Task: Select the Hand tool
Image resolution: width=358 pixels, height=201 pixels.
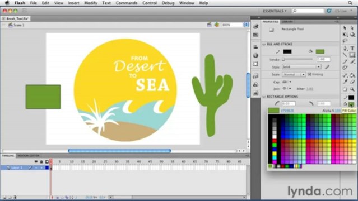Action: click(x=345, y=89)
